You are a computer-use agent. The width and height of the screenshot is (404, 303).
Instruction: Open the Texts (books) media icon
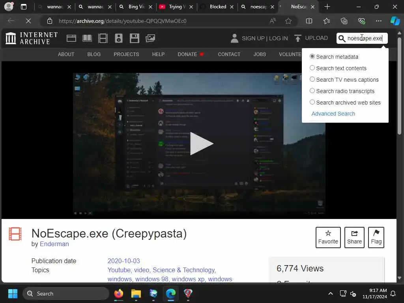click(x=87, y=38)
